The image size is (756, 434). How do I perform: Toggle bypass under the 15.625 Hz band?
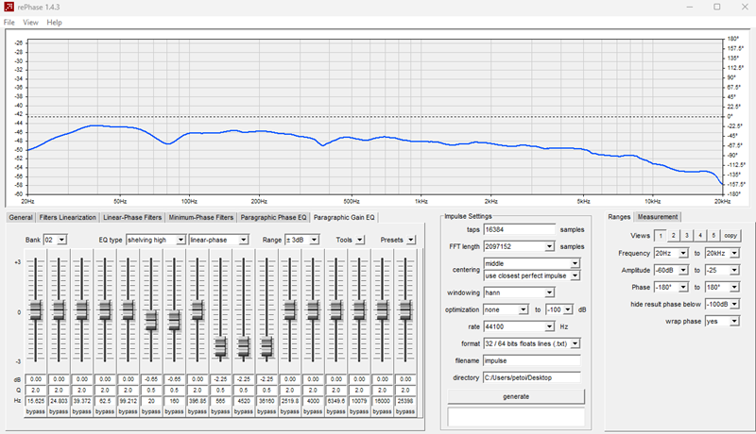(x=35, y=411)
